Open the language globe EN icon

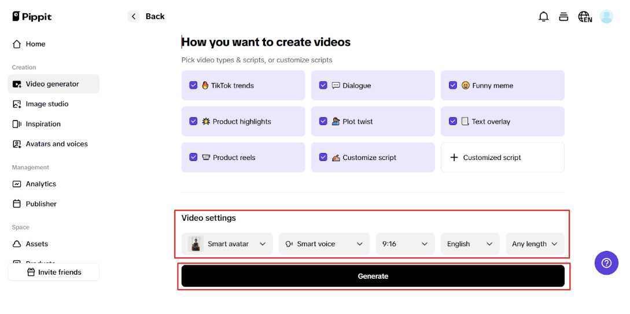click(585, 17)
